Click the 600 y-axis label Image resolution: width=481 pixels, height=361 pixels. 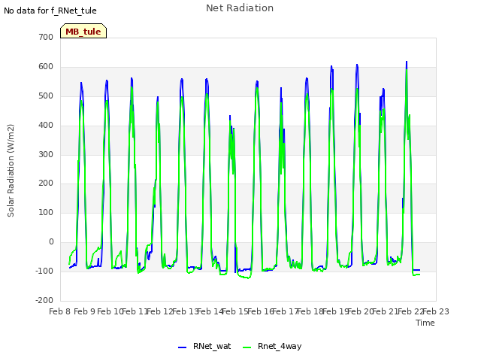46,67
